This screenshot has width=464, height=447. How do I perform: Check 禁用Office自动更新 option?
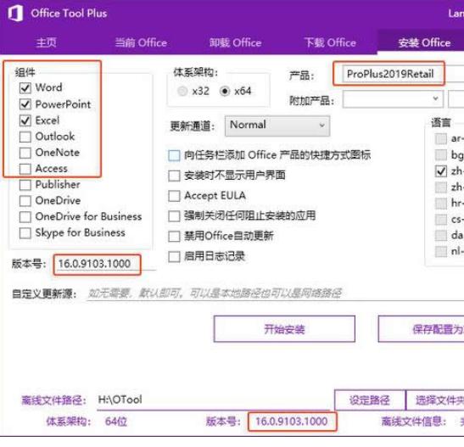click(x=174, y=237)
